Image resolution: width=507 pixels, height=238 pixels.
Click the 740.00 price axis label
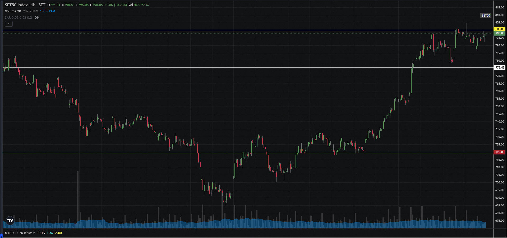coord(500,122)
